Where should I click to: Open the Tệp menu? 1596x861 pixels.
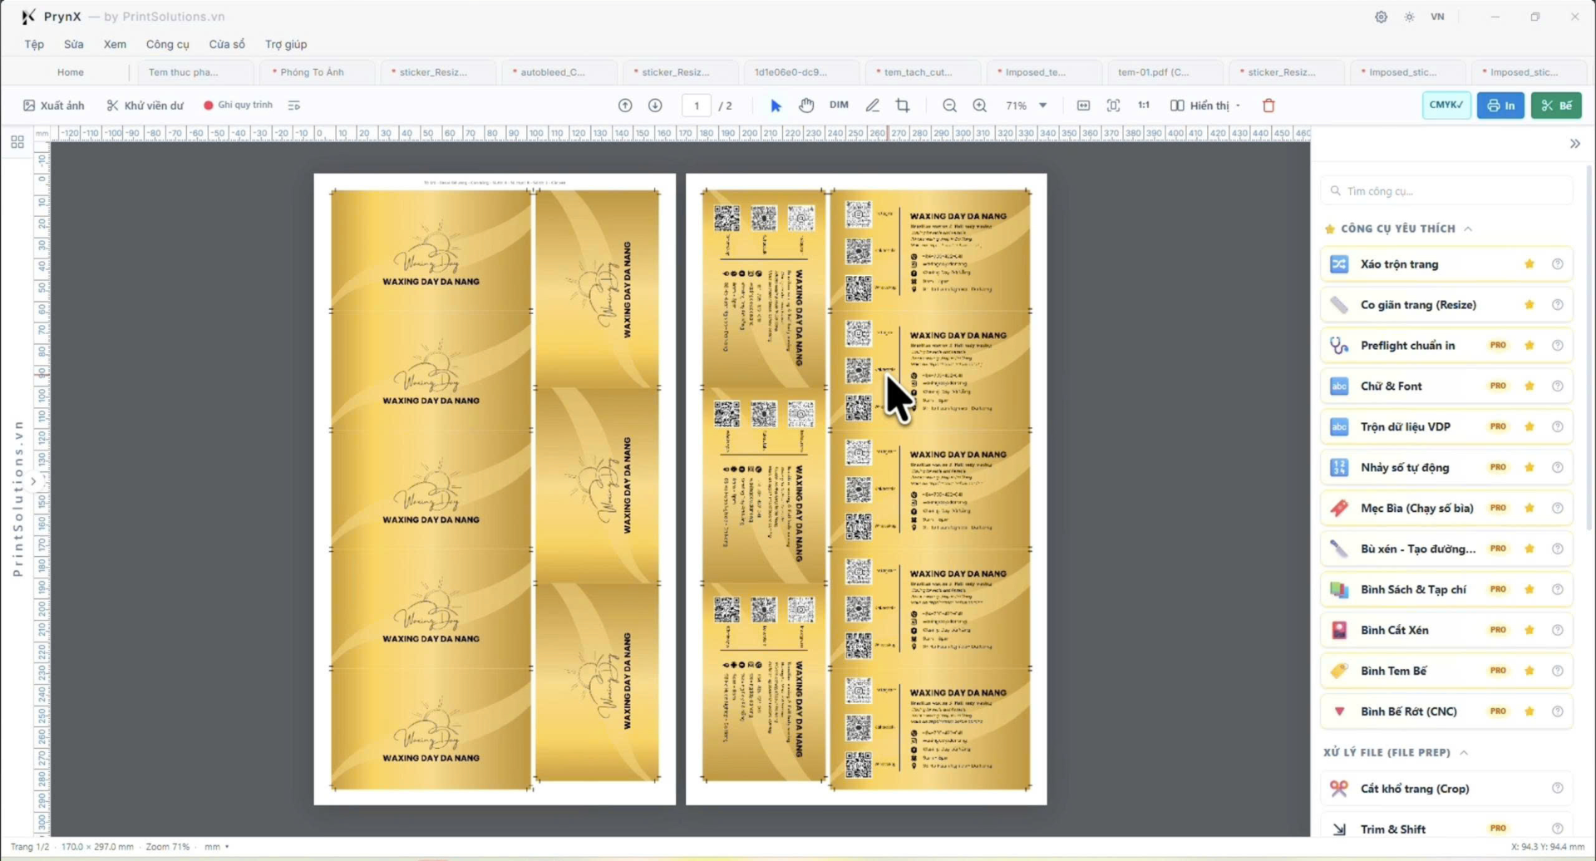[x=34, y=44]
